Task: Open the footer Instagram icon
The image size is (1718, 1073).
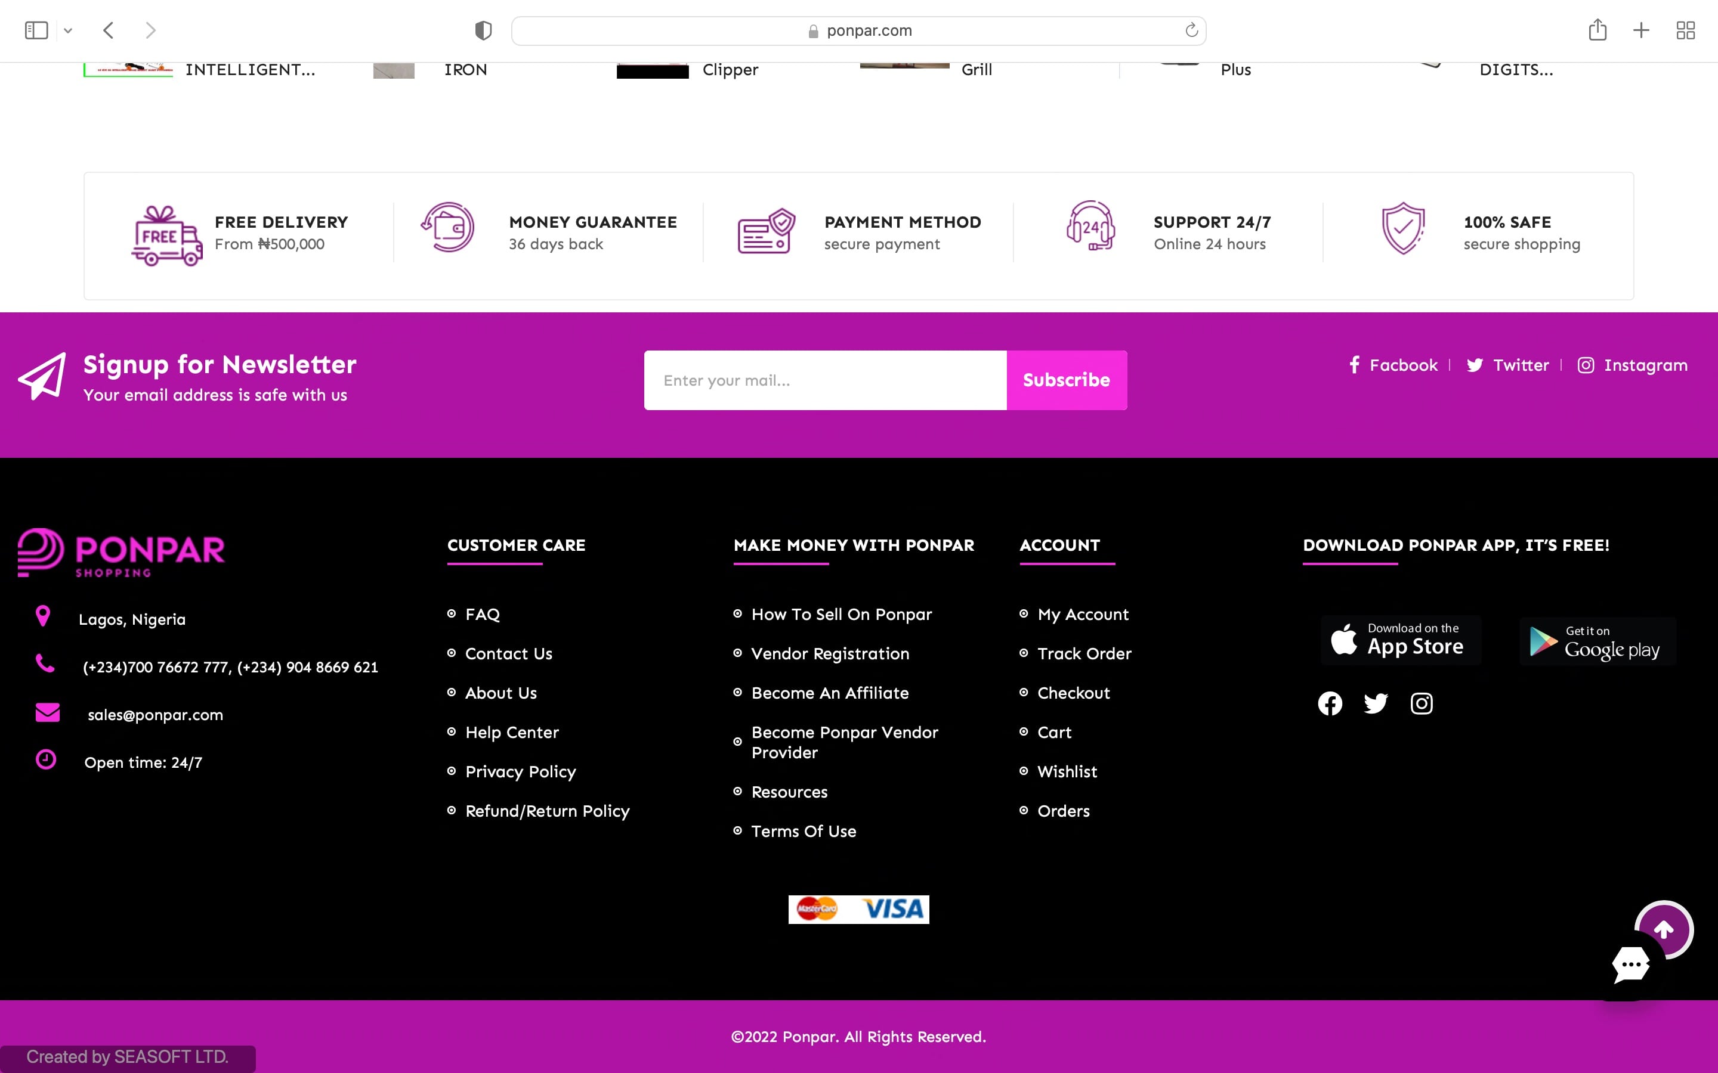Action: (1422, 703)
